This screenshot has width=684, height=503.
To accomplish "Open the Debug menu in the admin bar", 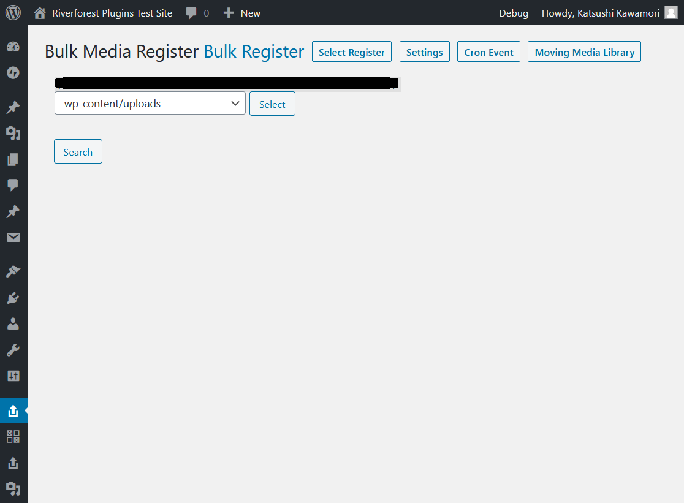I will pyautogui.click(x=514, y=13).
